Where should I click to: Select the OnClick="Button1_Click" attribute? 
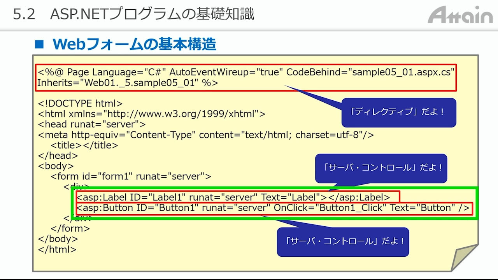[x=330, y=208]
